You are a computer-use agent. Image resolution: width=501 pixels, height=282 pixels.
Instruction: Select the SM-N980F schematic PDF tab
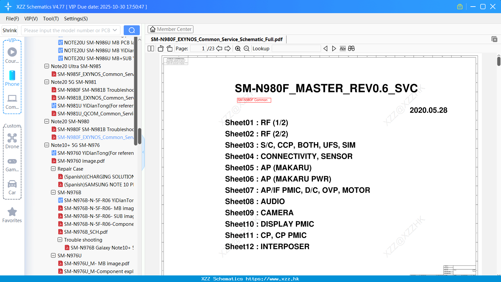click(x=217, y=39)
